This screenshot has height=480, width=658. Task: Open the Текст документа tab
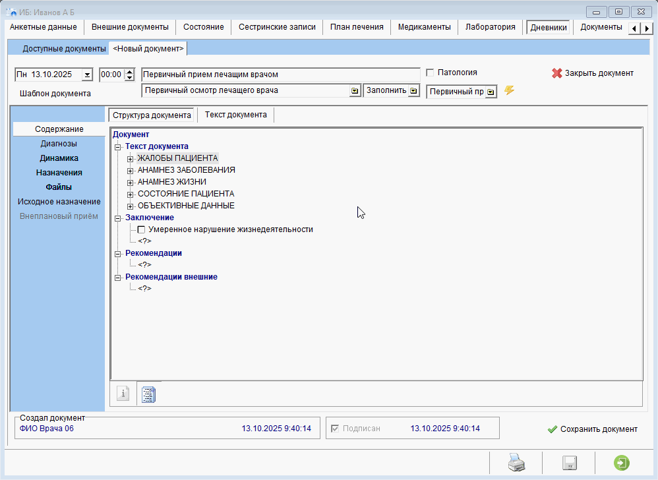click(235, 115)
